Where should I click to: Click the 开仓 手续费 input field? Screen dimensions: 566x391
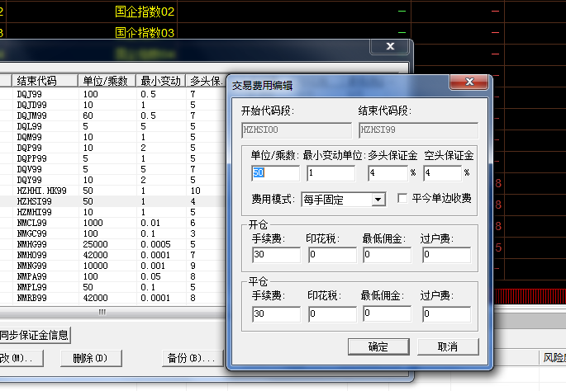(x=275, y=256)
